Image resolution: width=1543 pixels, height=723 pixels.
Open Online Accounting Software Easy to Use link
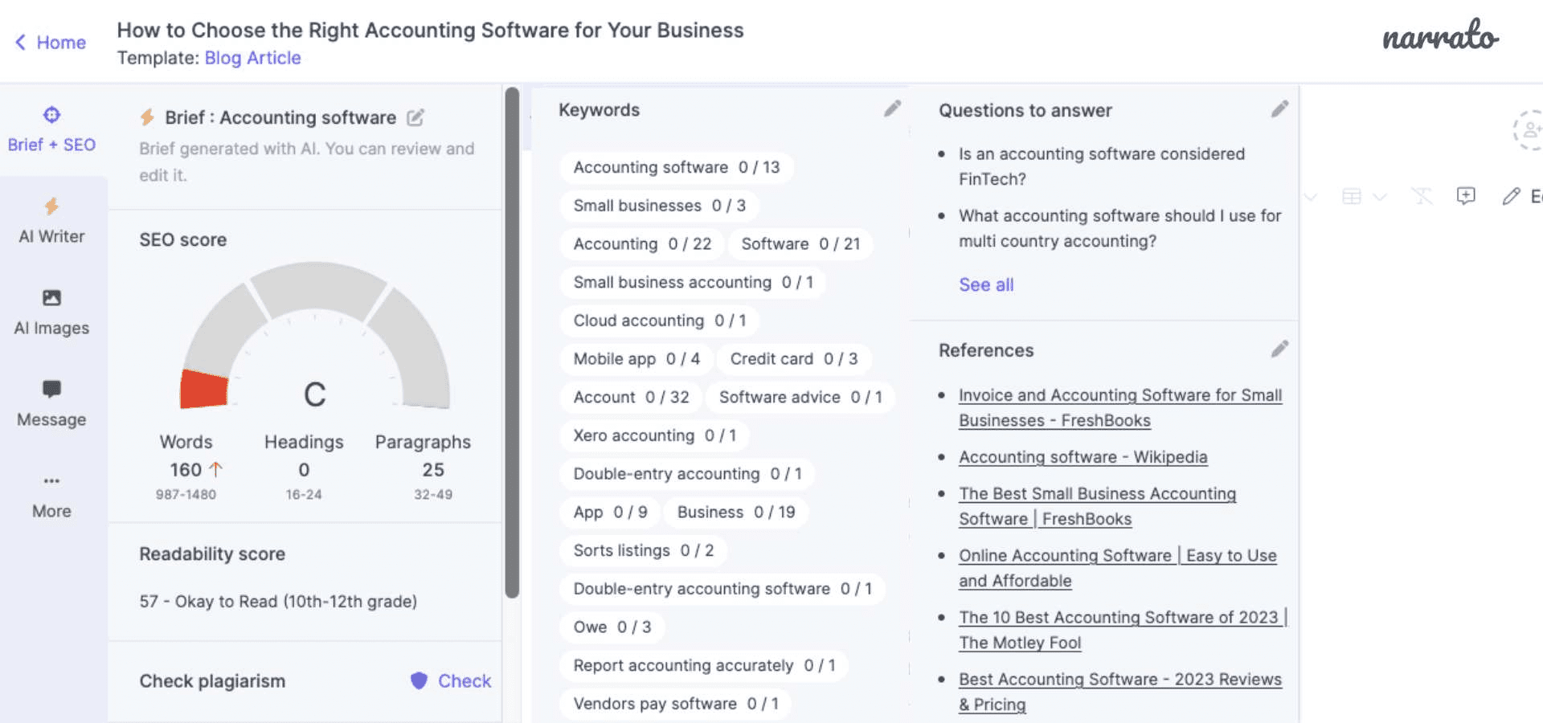point(1117,568)
